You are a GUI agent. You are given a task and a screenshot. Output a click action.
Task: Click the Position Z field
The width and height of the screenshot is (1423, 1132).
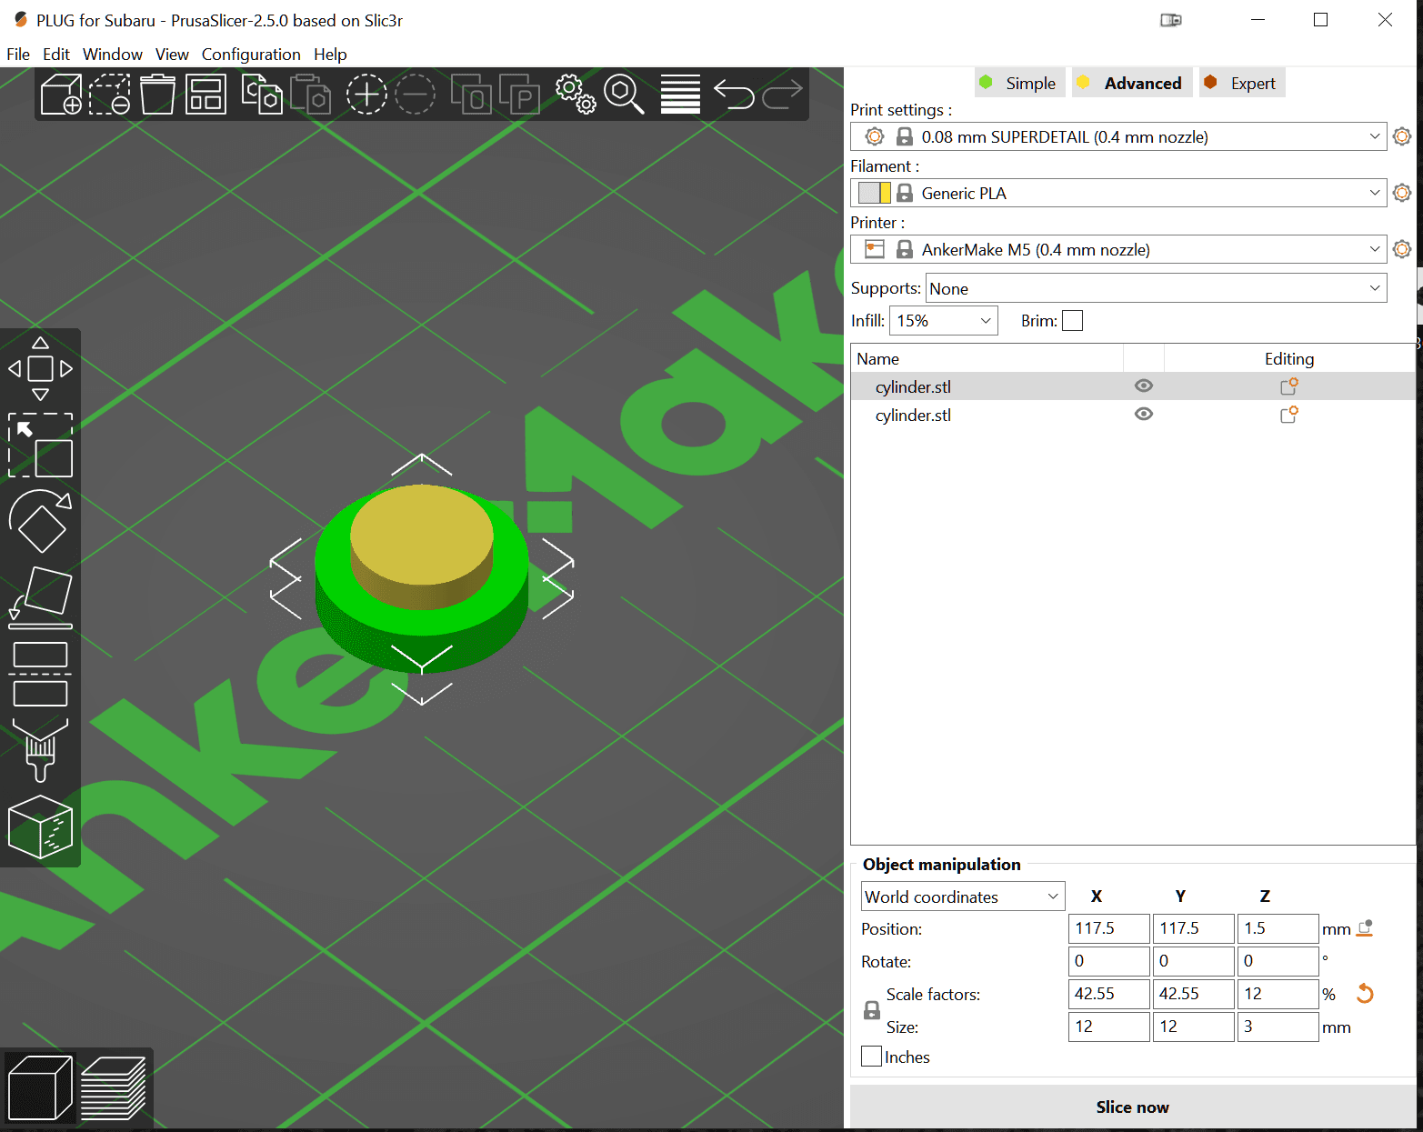[x=1278, y=928]
